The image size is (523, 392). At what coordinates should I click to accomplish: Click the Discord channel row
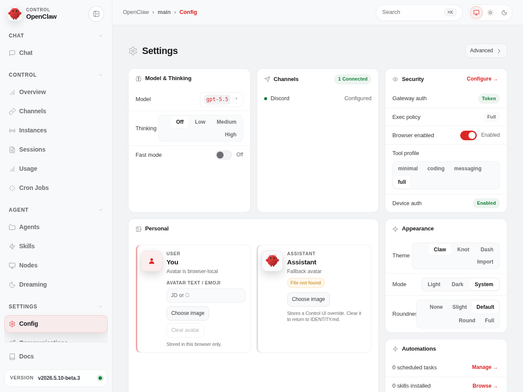click(x=318, y=98)
